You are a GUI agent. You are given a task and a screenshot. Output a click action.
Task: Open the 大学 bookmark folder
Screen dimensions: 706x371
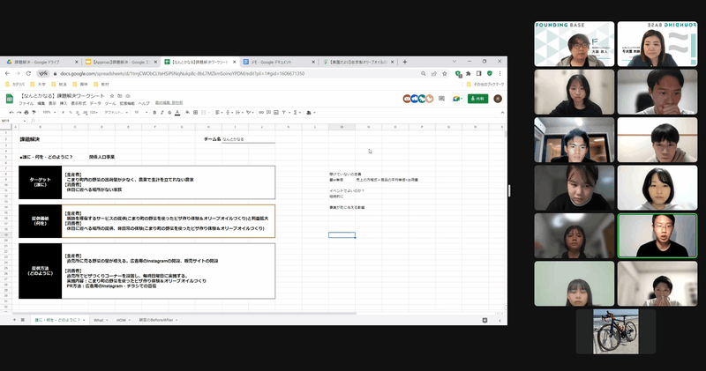tap(38, 84)
